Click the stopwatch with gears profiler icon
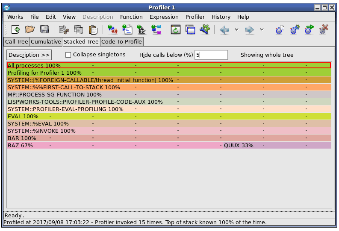The height and width of the screenshot is (231, 339). point(295,29)
